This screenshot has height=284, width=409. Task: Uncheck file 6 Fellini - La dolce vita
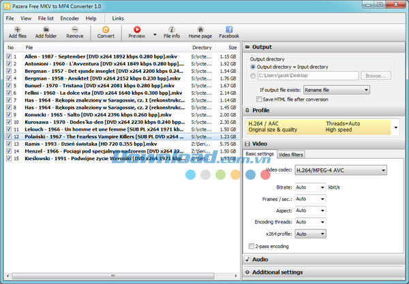click(x=9, y=93)
